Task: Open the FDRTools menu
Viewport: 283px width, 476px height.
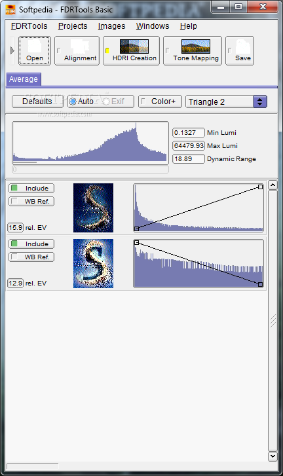Action: [29, 26]
